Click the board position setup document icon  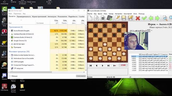[x=103, y=18]
